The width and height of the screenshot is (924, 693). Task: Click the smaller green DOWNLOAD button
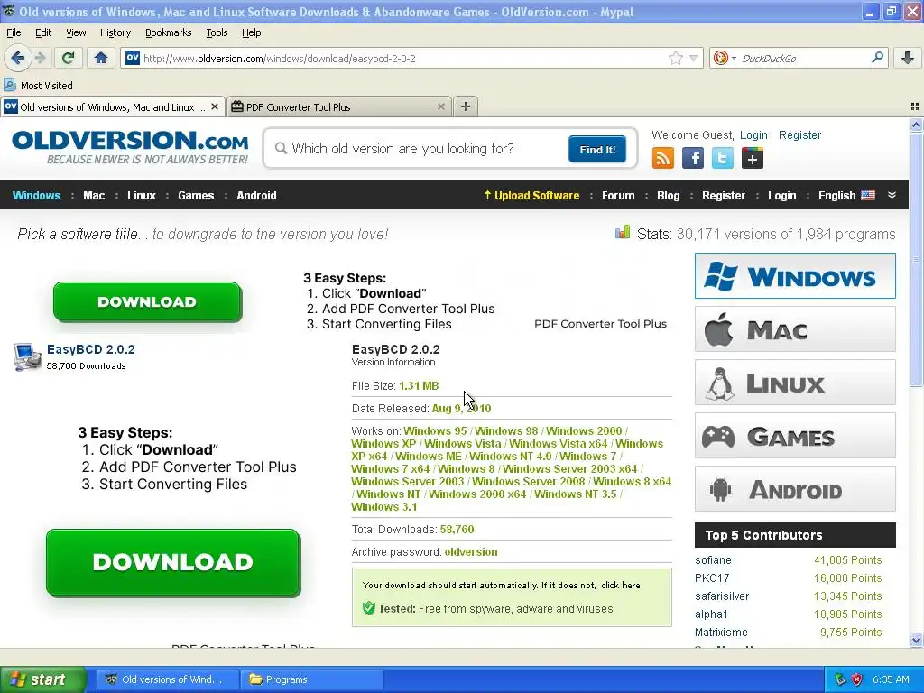pyautogui.click(x=147, y=301)
